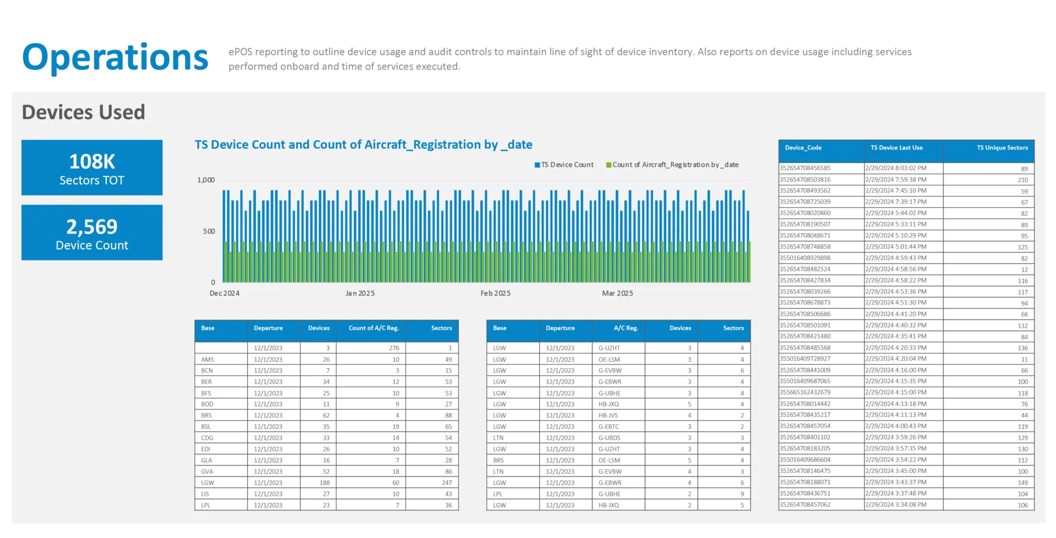Click the Operations page title
The width and height of the screenshot is (1056, 538).
tap(115, 57)
